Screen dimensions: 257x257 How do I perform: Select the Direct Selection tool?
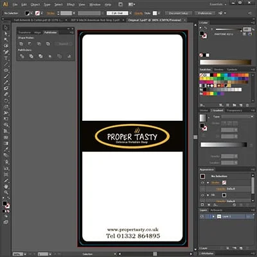(6, 33)
